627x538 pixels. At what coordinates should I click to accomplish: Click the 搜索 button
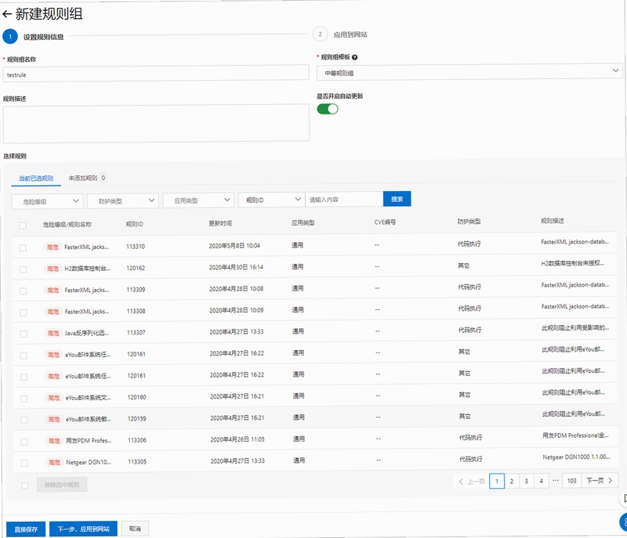tap(397, 199)
